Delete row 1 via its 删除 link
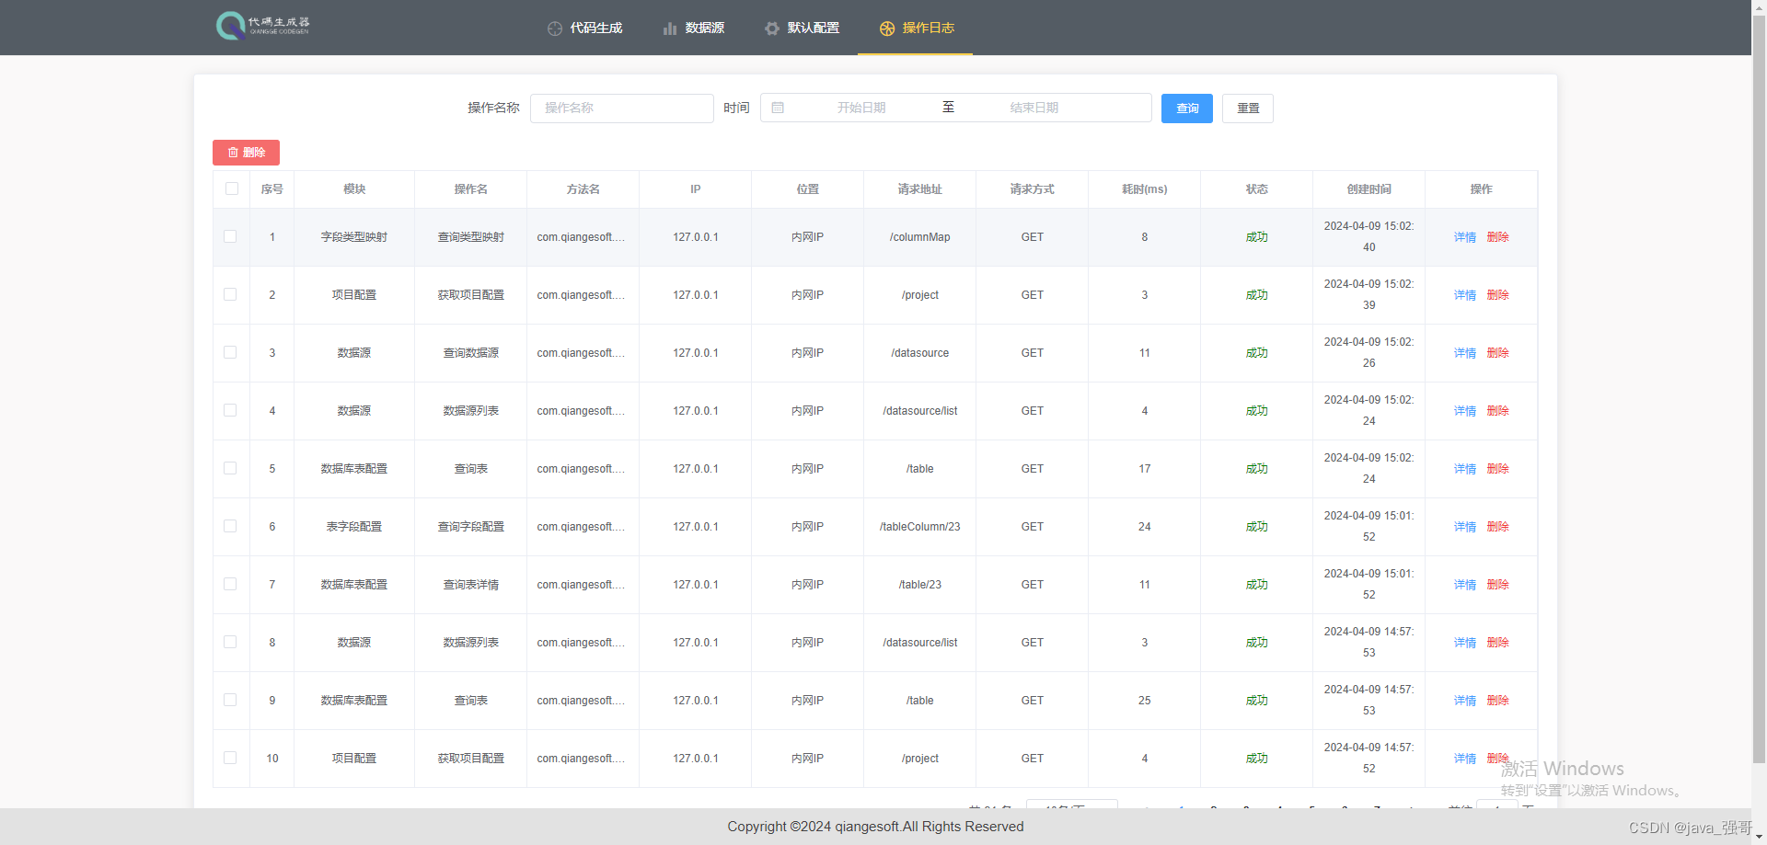Viewport: 1767px width, 845px height. [1498, 237]
